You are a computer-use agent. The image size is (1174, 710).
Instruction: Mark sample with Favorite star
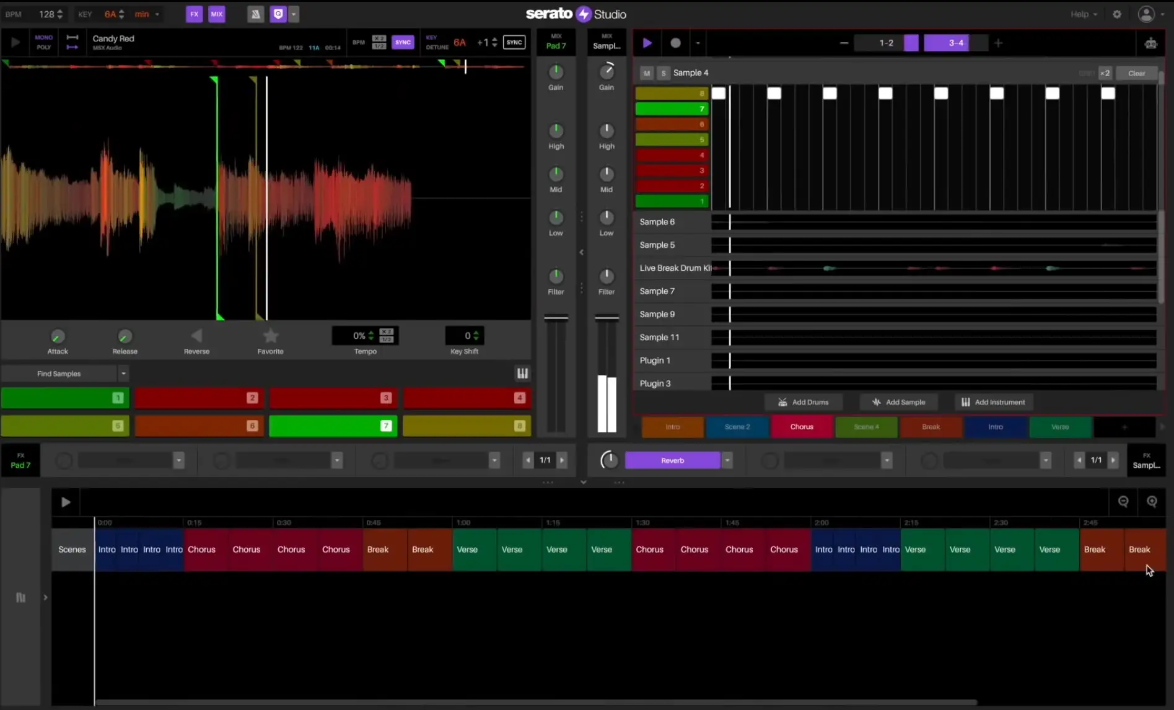[270, 336]
